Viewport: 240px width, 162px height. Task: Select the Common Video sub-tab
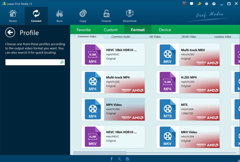pos(87,36)
